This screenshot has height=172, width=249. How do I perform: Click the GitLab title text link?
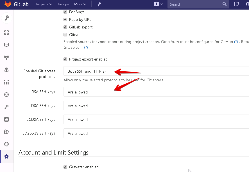click(21, 4)
